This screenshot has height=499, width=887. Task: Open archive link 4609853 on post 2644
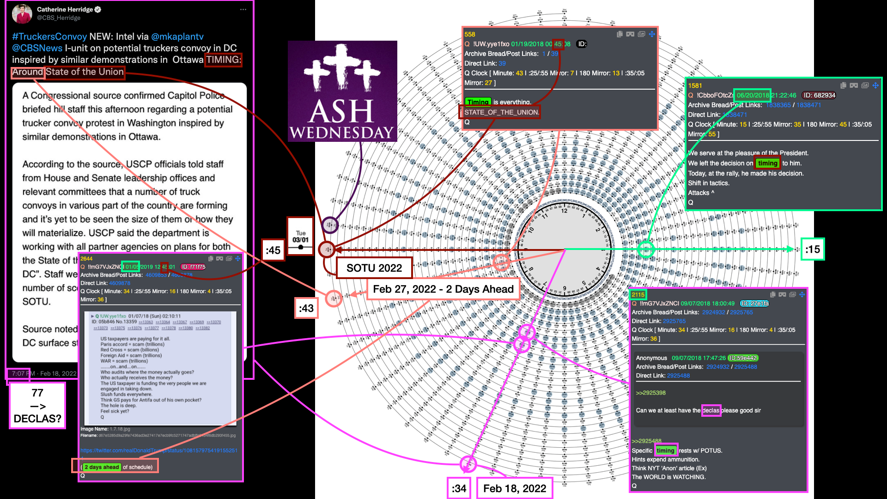[156, 275]
